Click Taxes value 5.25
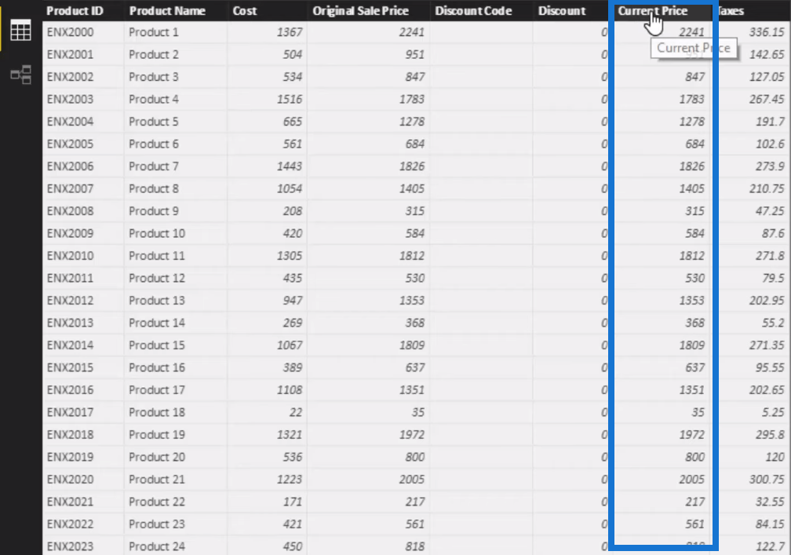The image size is (791, 555). [774, 412]
